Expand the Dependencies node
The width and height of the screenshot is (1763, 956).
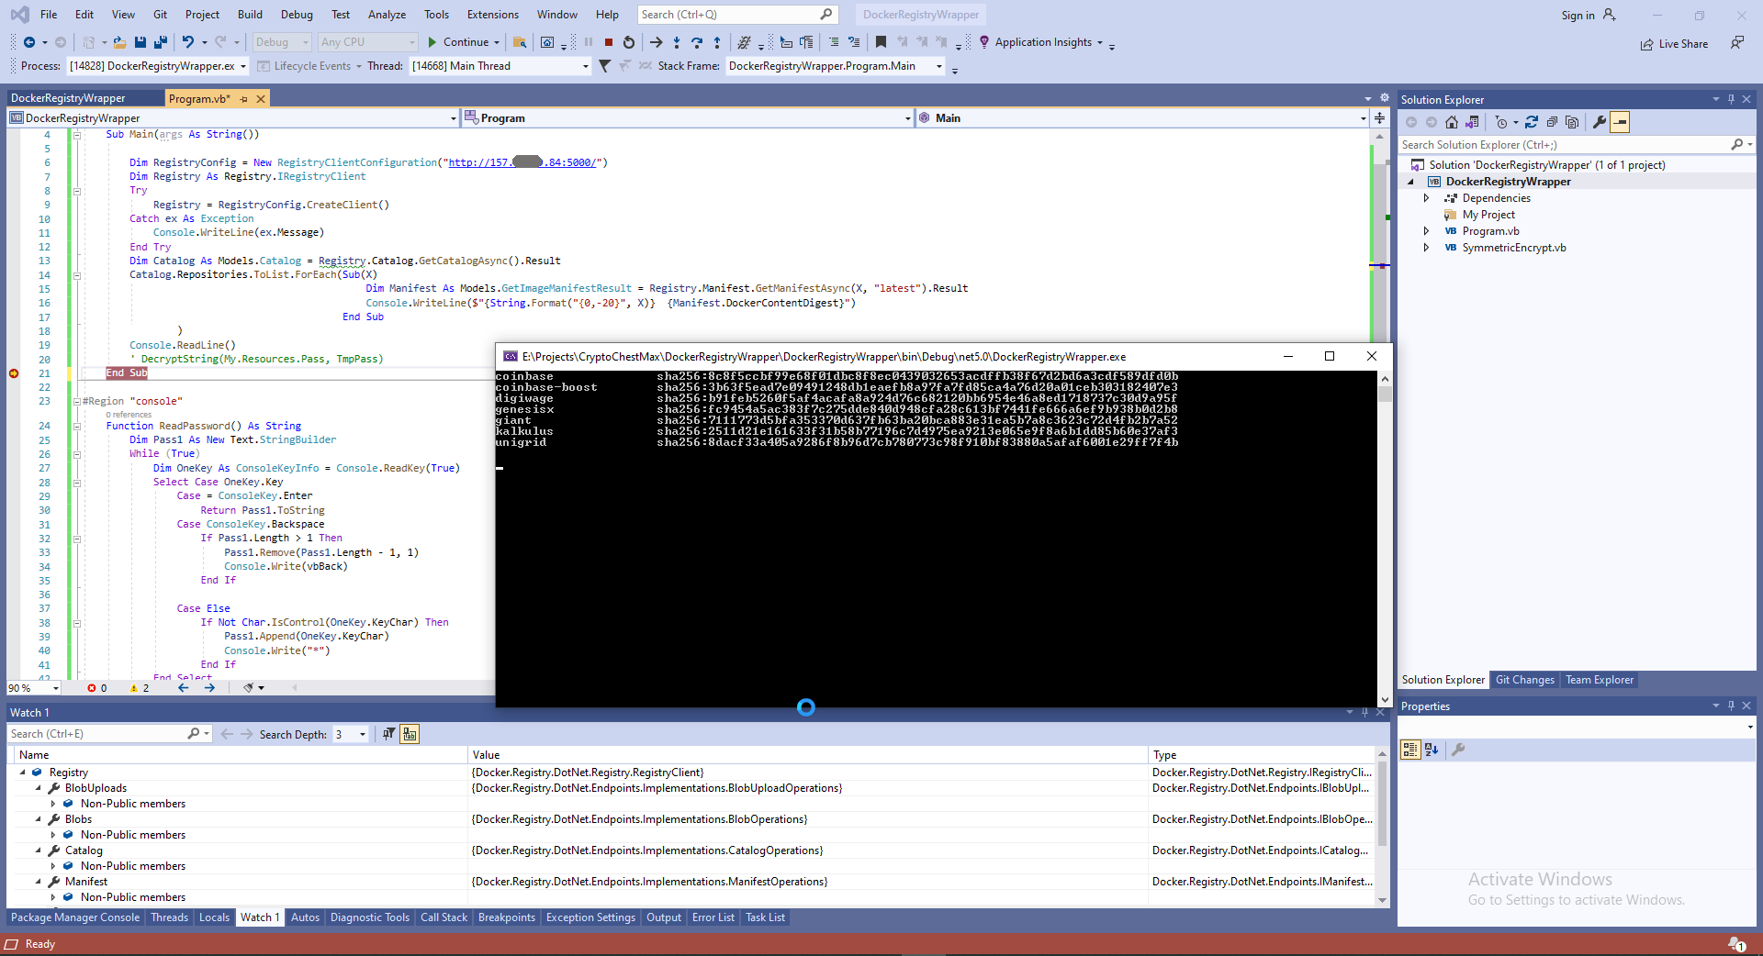pos(1426,198)
